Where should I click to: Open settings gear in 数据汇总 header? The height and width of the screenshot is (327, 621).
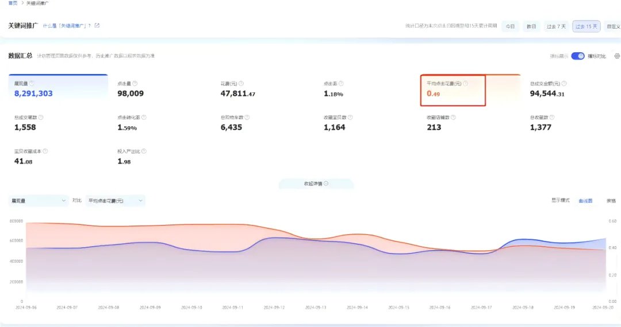tap(617, 56)
